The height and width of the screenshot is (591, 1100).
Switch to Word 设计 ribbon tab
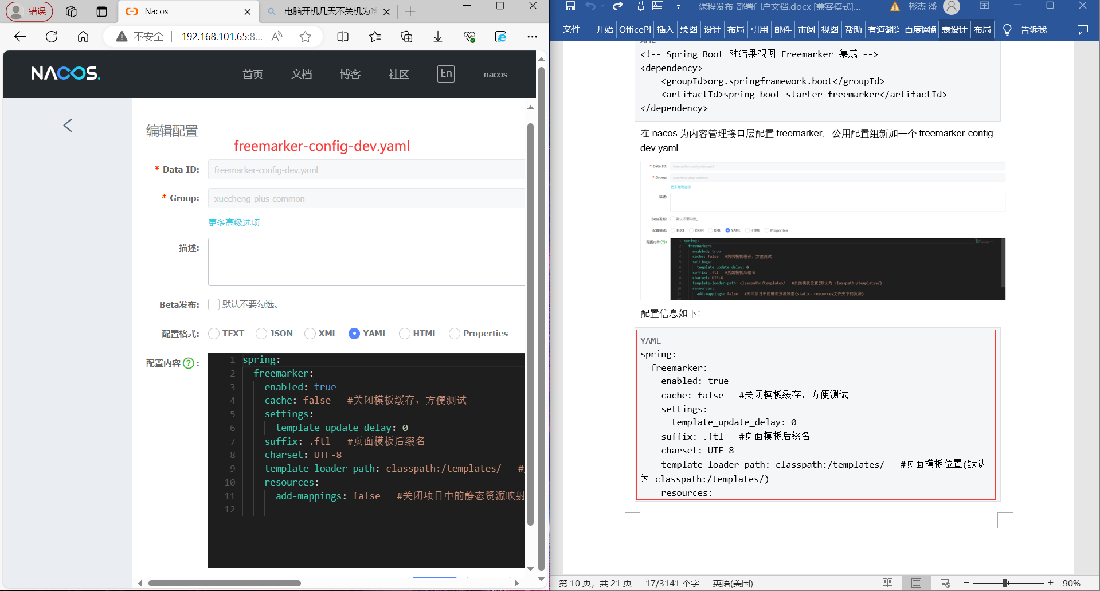coord(712,30)
